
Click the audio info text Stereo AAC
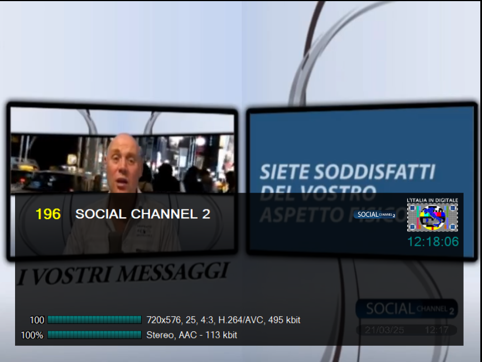tap(191, 335)
